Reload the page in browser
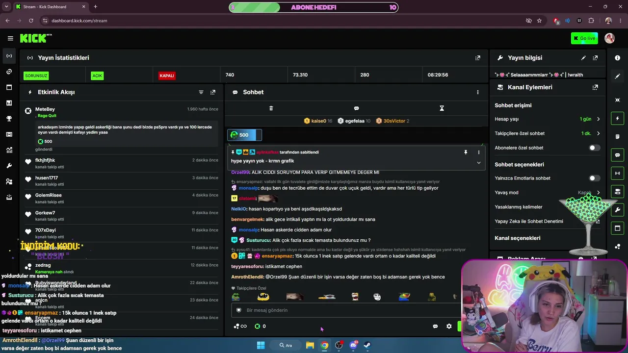Viewport: 628px width, 353px height. click(31, 21)
